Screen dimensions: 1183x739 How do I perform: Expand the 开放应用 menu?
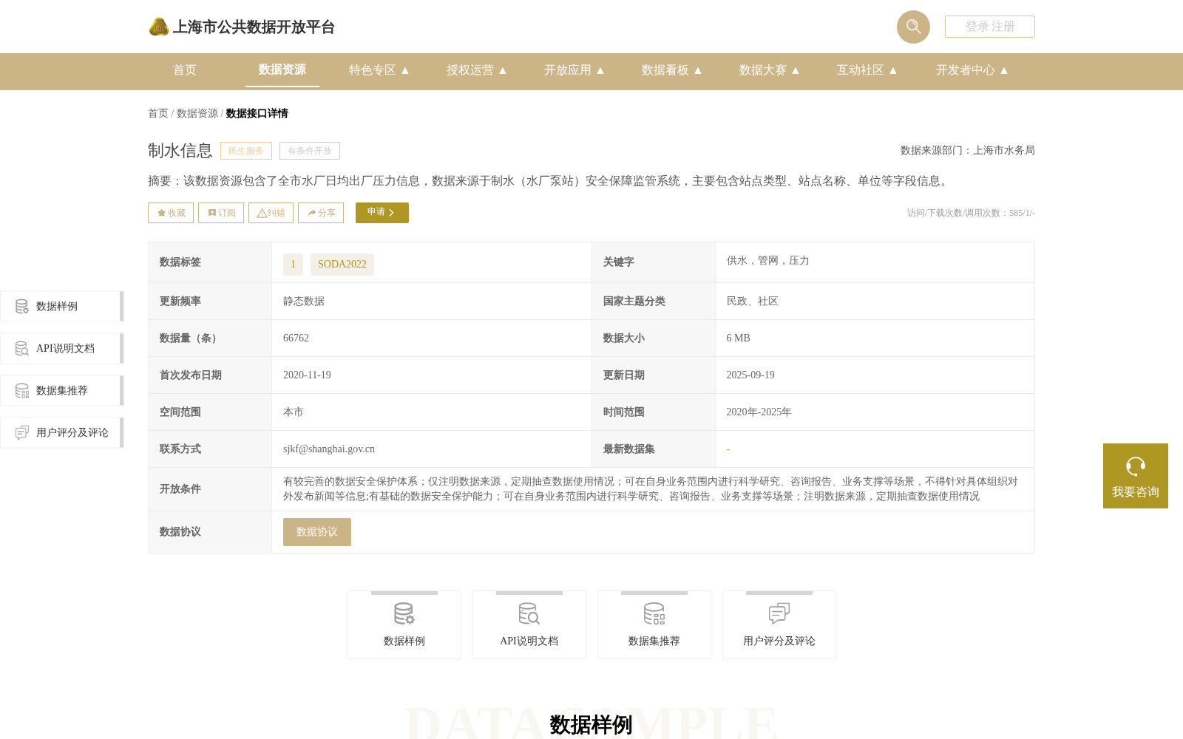(574, 70)
